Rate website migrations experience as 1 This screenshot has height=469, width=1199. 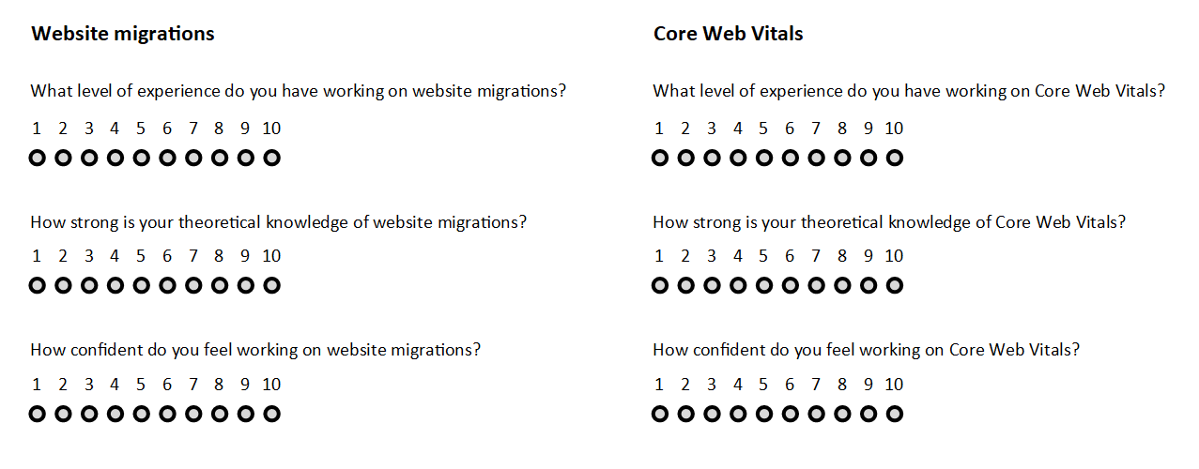pyautogui.click(x=37, y=159)
